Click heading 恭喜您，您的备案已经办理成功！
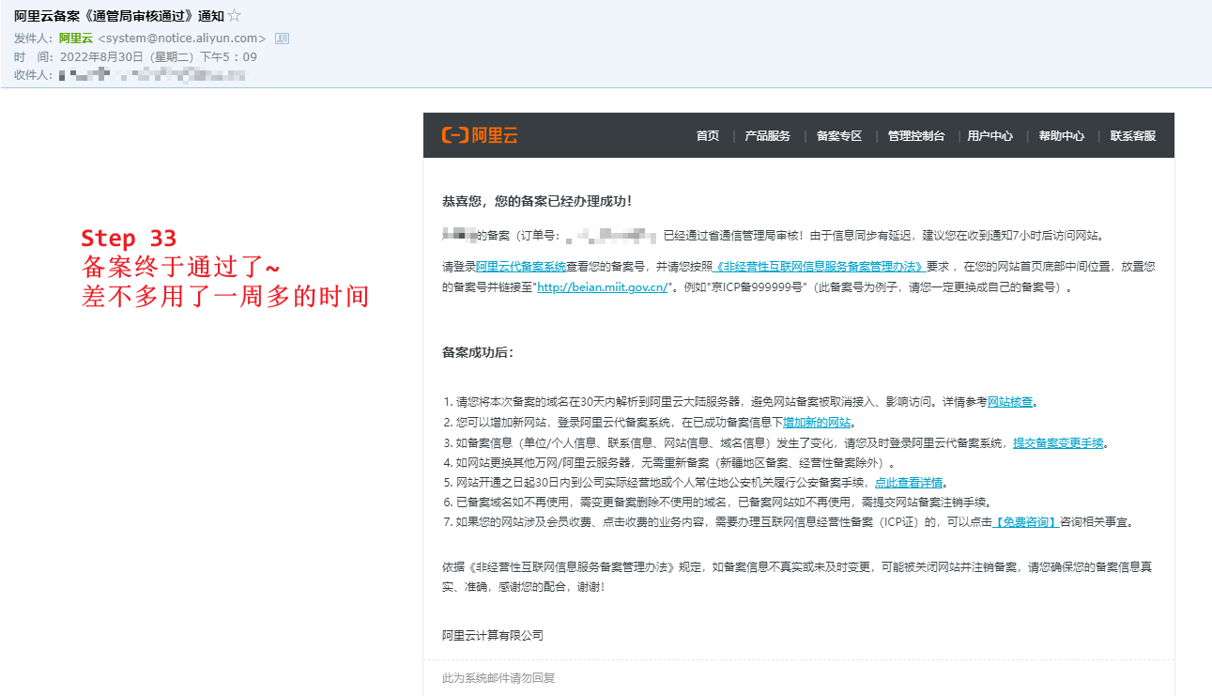 tap(537, 201)
